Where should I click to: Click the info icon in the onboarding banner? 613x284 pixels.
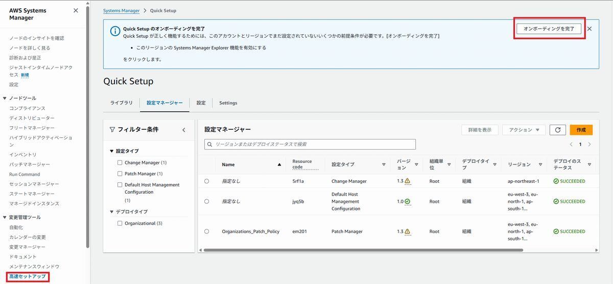115,31
